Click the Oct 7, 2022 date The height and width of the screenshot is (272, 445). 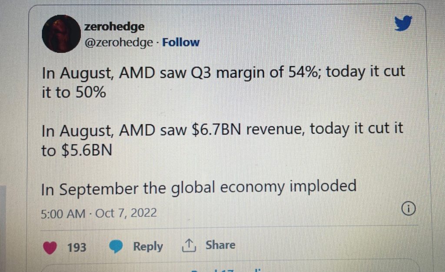(126, 213)
